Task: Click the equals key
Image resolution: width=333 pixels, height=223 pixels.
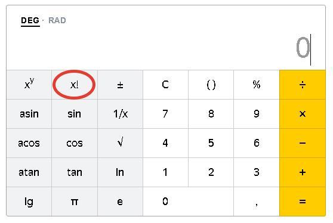Action: (x=303, y=202)
